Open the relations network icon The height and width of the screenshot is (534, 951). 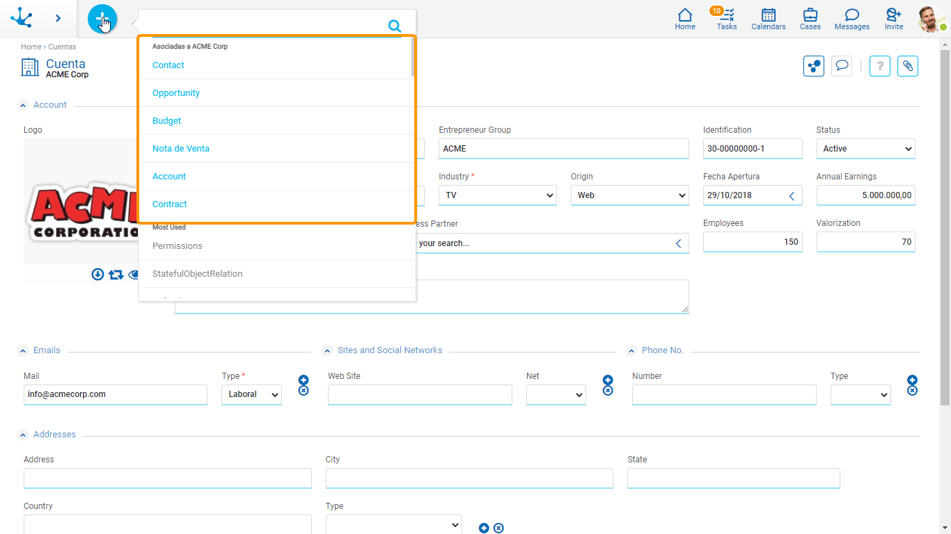click(x=813, y=65)
